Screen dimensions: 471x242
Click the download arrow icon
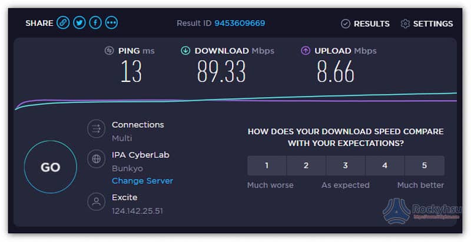pyautogui.click(x=185, y=51)
